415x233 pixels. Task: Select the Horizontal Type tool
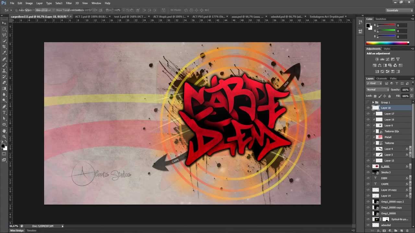4,112
